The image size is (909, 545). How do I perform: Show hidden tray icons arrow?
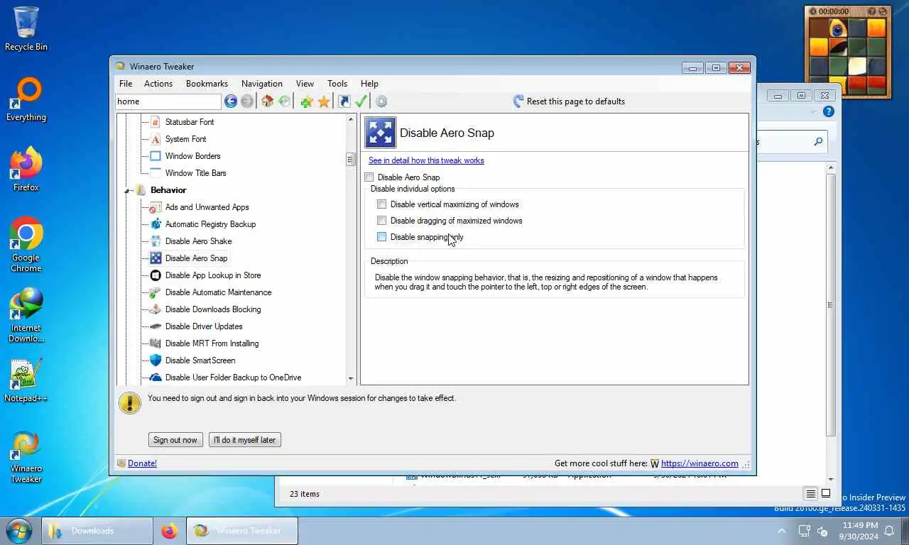(x=782, y=531)
